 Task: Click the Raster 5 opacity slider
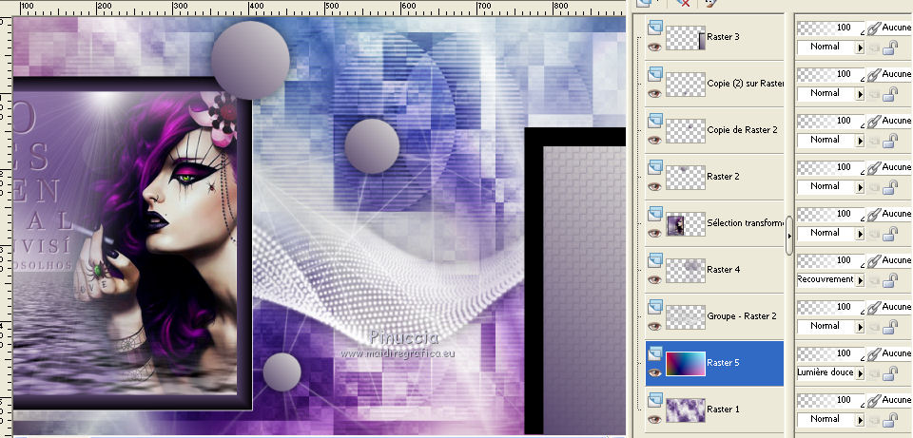(831, 353)
